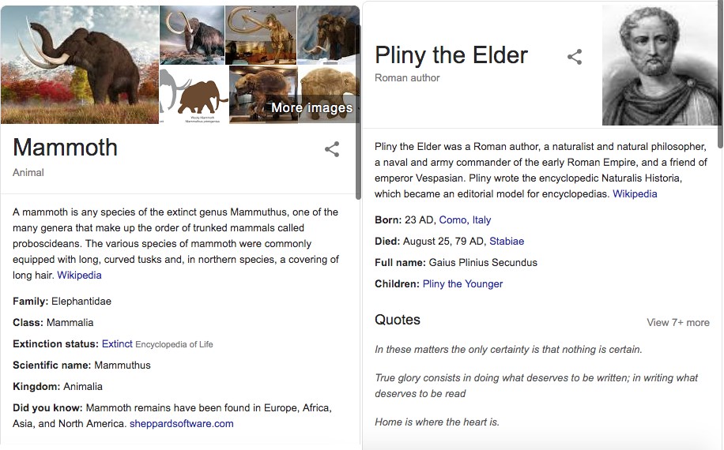Viewport: 724px width, 450px height.
Task: Click the More images overlay
Action: (x=312, y=107)
